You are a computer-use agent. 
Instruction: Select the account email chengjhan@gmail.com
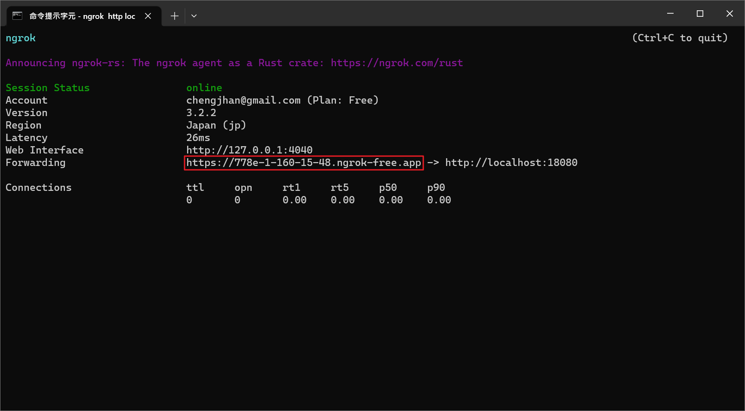243,100
